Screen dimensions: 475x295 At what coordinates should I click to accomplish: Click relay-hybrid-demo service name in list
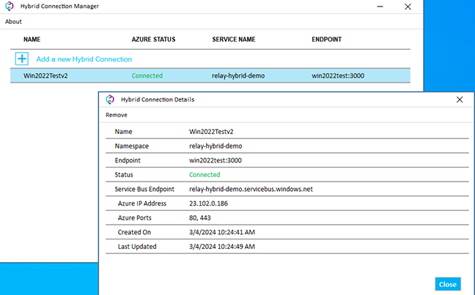click(238, 75)
